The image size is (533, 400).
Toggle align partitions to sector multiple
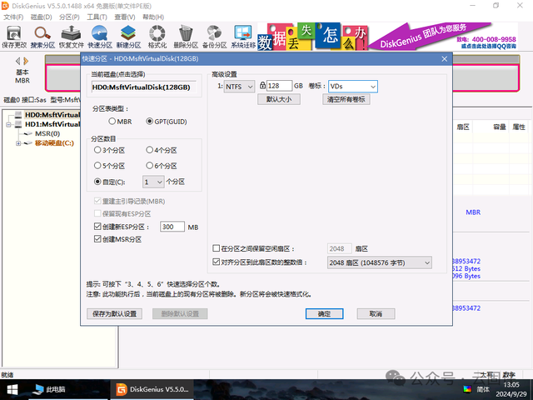pyautogui.click(x=217, y=262)
